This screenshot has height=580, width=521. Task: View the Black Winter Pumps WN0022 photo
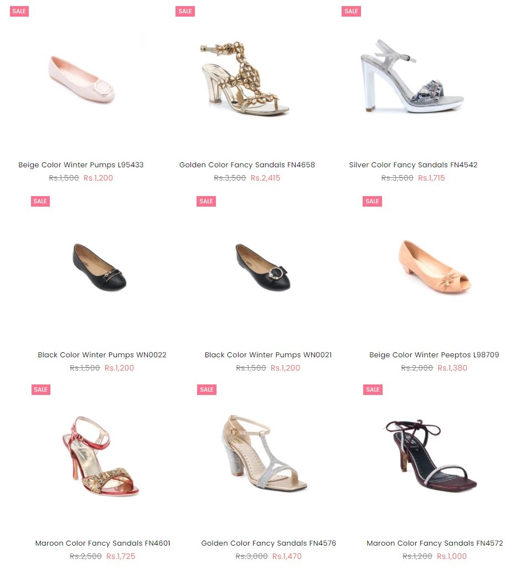click(x=100, y=268)
